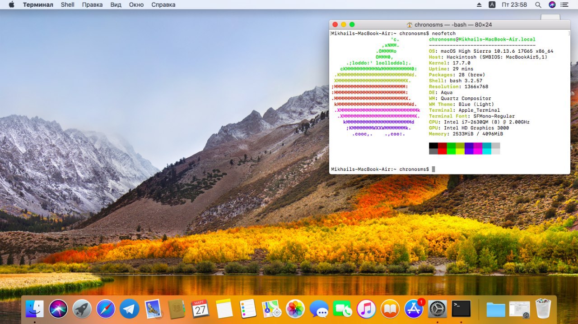
Task: Open the Справка menu
Action: click(163, 5)
